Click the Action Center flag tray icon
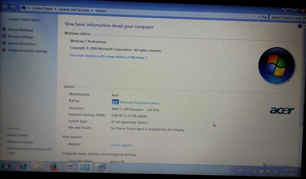Viewport: 306px width, 179px height. pyautogui.click(x=261, y=172)
